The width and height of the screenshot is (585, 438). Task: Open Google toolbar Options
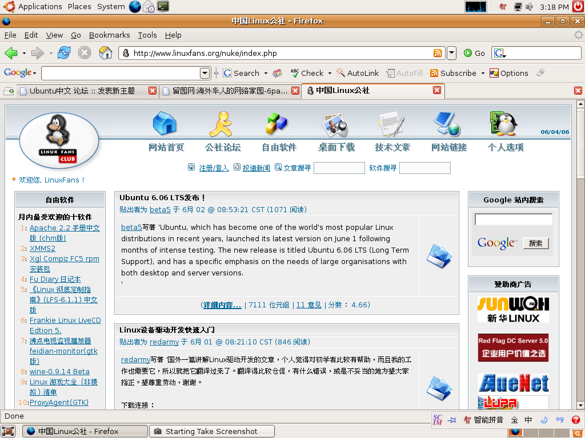(509, 73)
